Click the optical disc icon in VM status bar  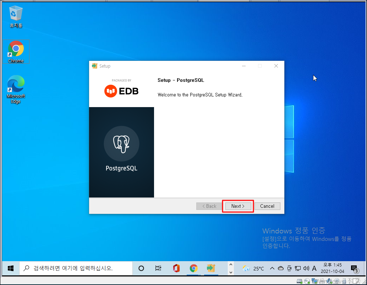(x=307, y=281)
